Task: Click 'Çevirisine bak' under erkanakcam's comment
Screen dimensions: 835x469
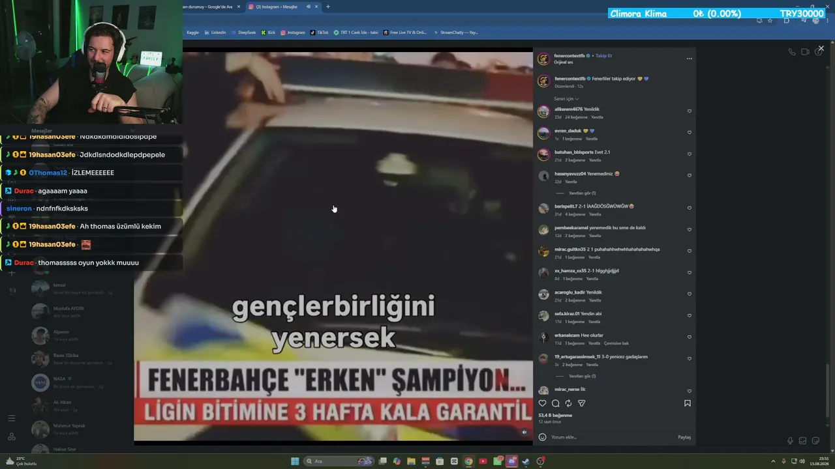Action: pos(616,343)
